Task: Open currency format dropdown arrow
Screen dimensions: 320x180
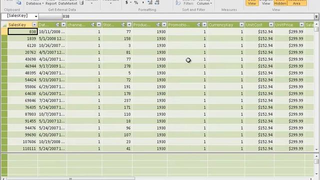Action: [x=130, y=2]
